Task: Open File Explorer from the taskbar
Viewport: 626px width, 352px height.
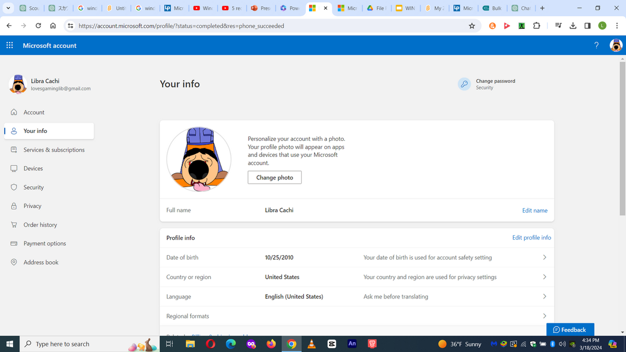Action: (x=190, y=344)
